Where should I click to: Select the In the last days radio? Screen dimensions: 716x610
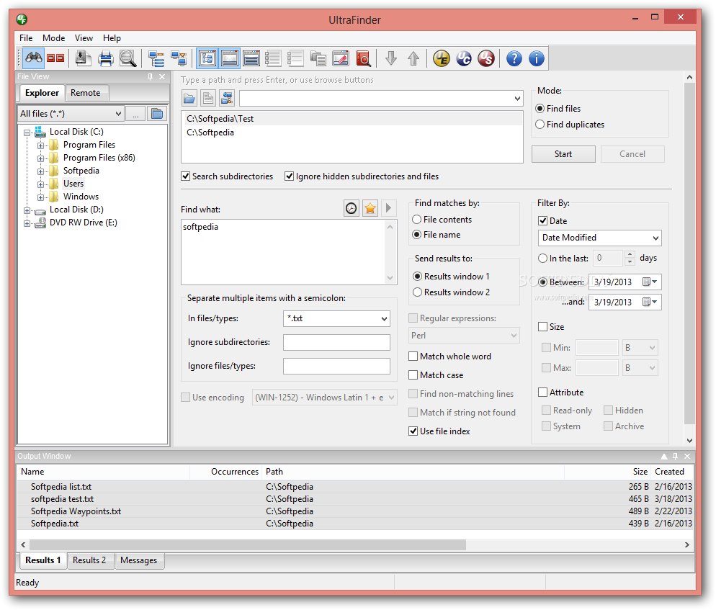click(542, 259)
